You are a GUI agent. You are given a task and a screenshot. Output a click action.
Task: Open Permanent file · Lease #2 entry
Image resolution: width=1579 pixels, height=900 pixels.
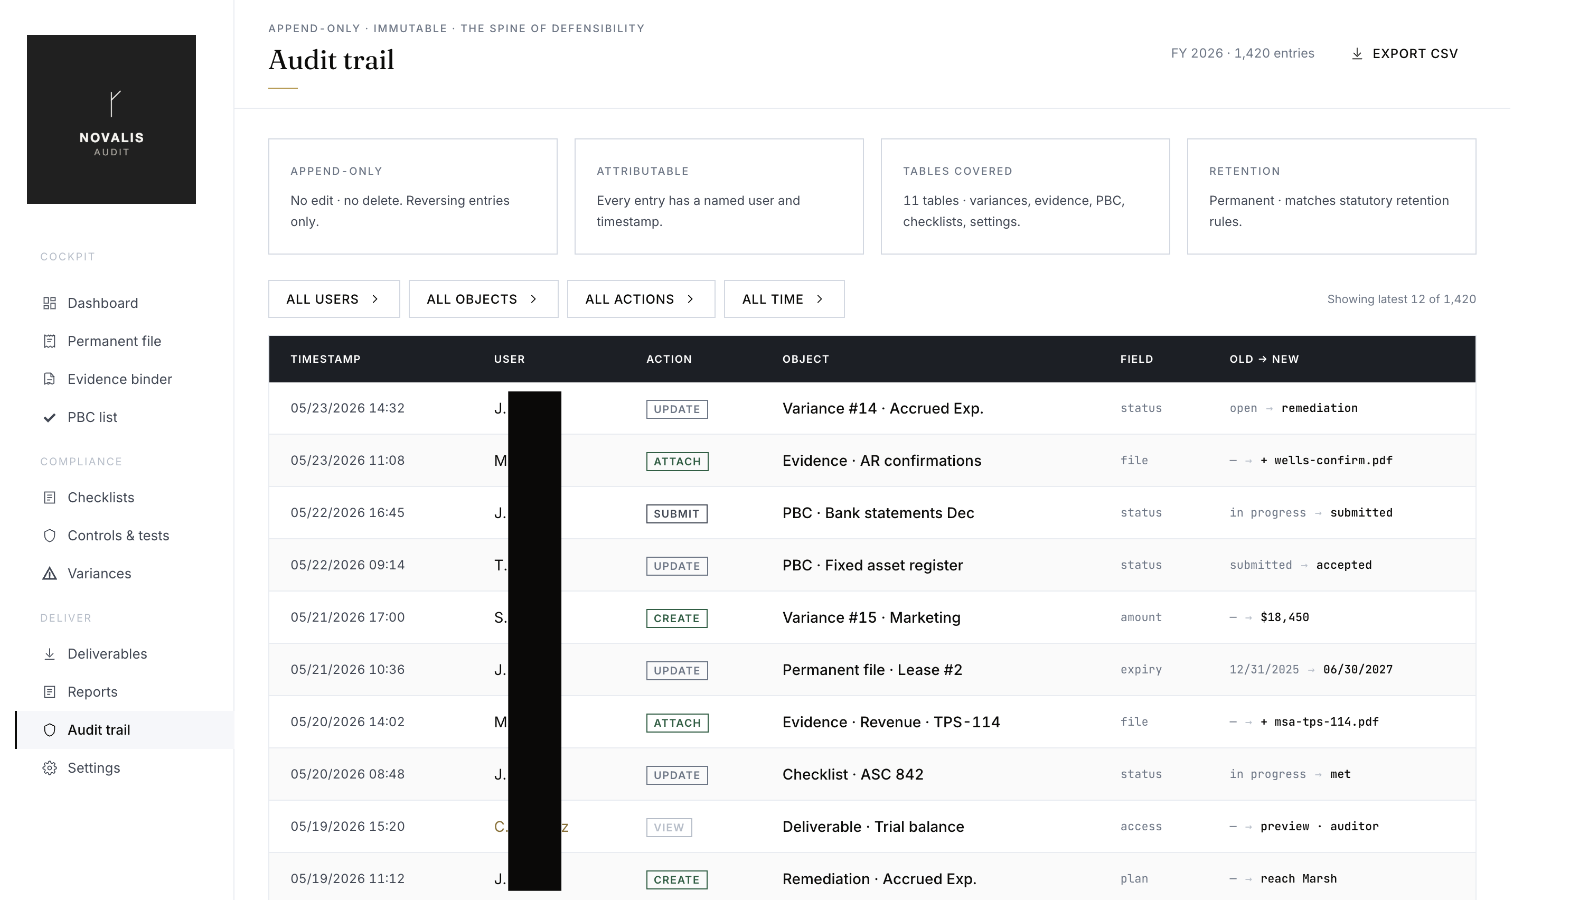coord(872,670)
